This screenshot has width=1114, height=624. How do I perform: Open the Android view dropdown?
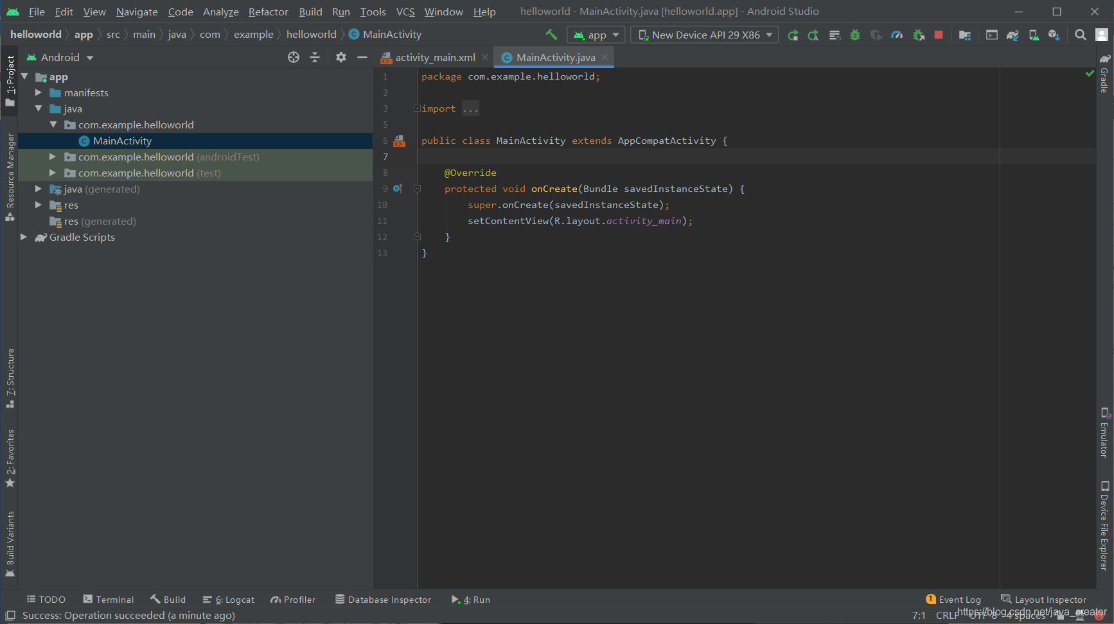click(x=60, y=57)
